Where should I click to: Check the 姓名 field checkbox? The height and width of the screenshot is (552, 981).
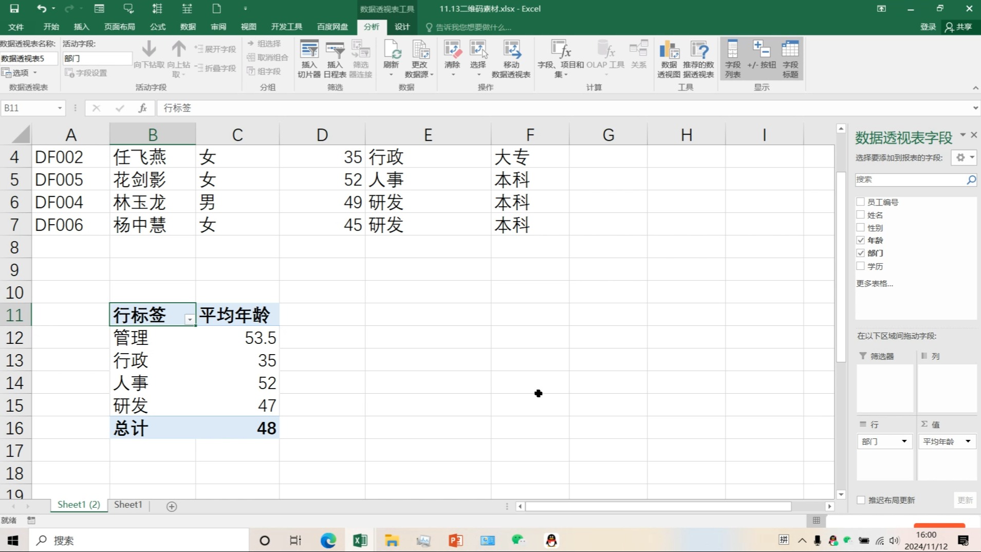[861, 215]
